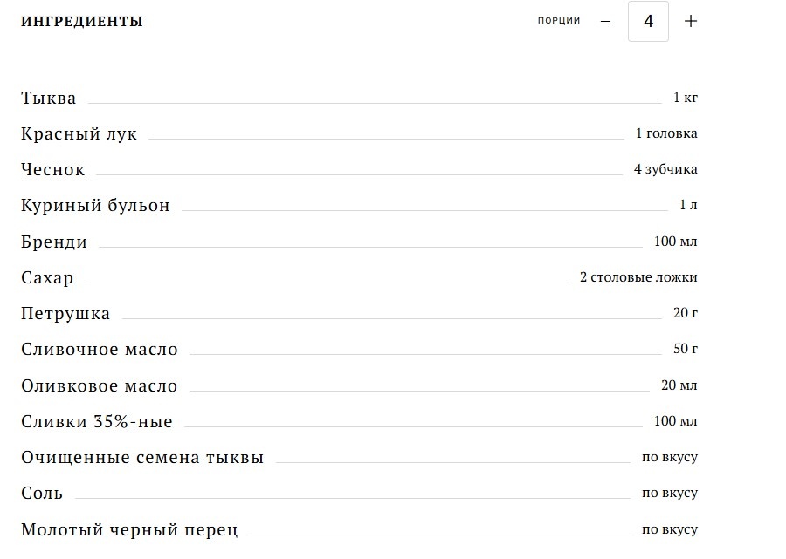Click the Чеснок ingredient name
This screenshot has width=786, height=559.
pos(53,170)
